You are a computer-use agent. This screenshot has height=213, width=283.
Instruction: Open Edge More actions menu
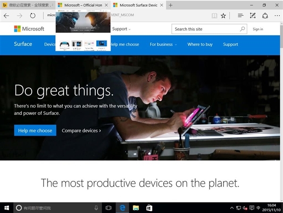[276, 16]
